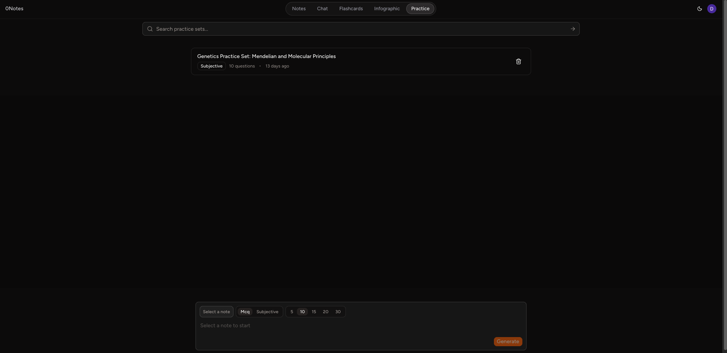
Task: Delete the Genetics Practice Set via trash icon
Action: 518,61
